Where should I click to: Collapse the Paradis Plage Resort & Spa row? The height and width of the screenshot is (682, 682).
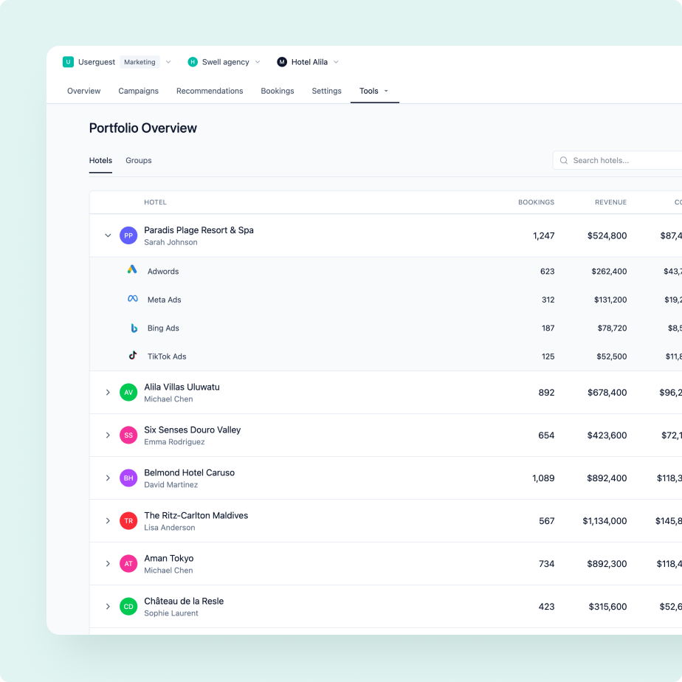[x=108, y=235]
